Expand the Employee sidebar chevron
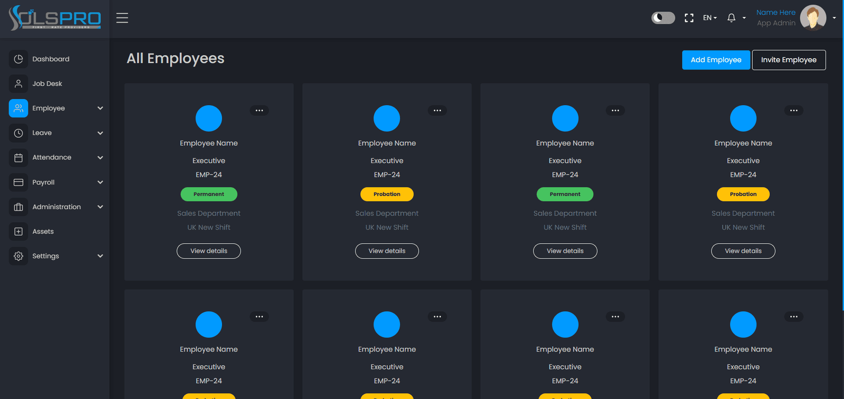This screenshot has width=844, height=399. pos(100,108)
